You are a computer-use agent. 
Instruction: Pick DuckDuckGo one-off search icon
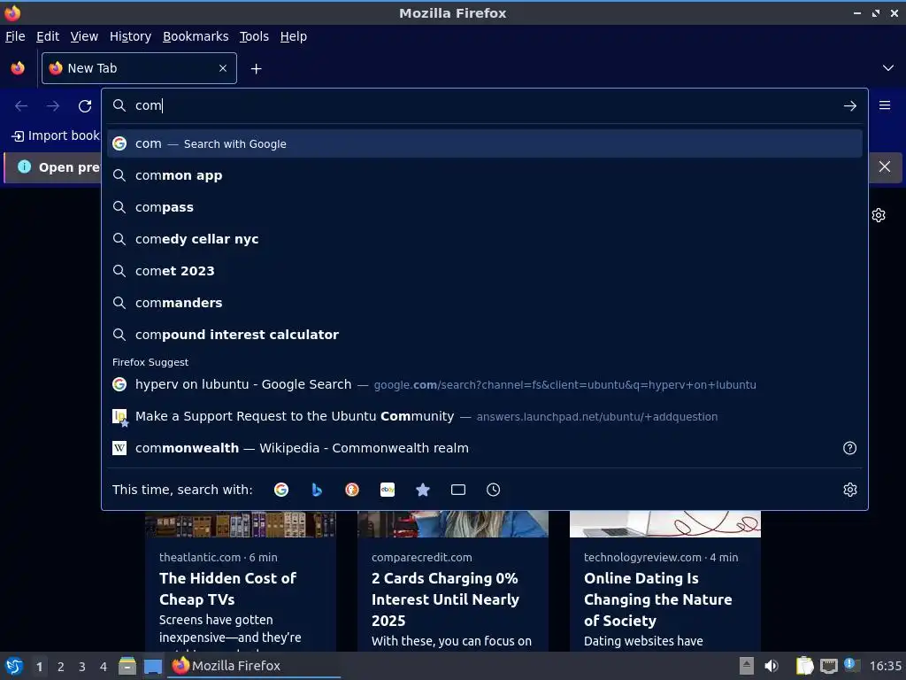click(x=352, y=490)
